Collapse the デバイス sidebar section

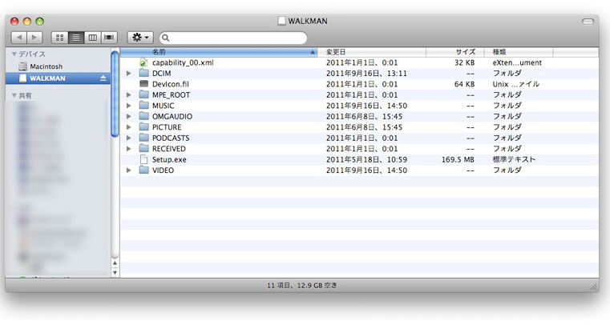(14, 54)
